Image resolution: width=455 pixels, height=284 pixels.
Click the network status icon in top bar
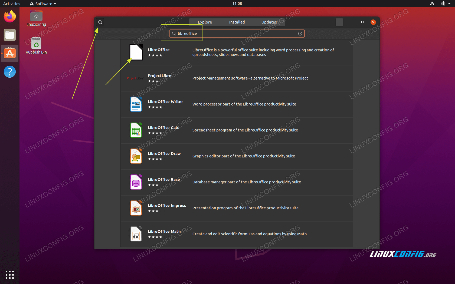click(432, 4)
